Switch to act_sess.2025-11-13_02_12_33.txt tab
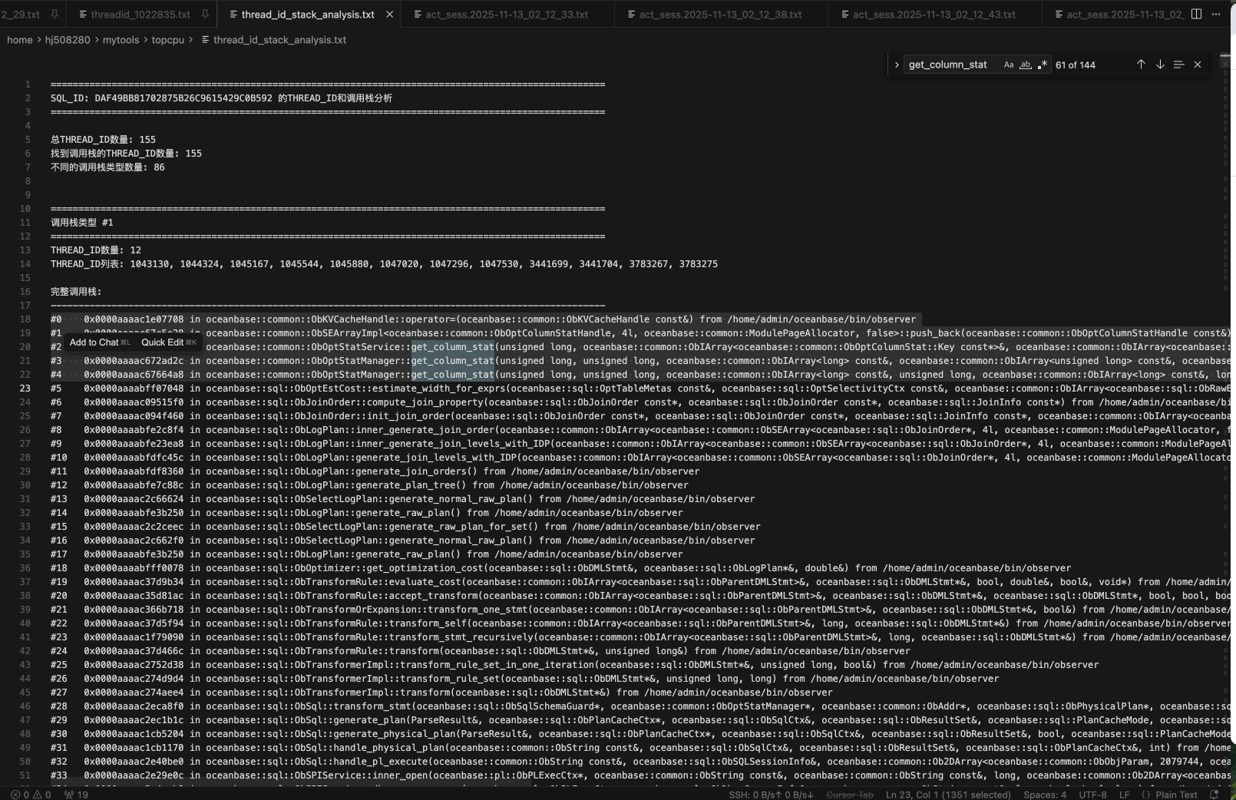The width and height of the screenshot is (1236, 800). tap(507, 15)
